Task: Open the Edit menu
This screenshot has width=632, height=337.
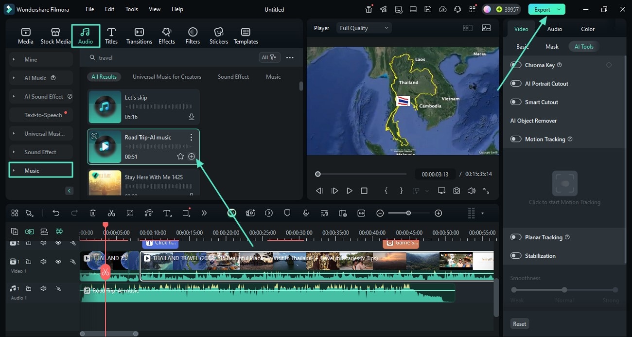Action: (x=110, y=9)
